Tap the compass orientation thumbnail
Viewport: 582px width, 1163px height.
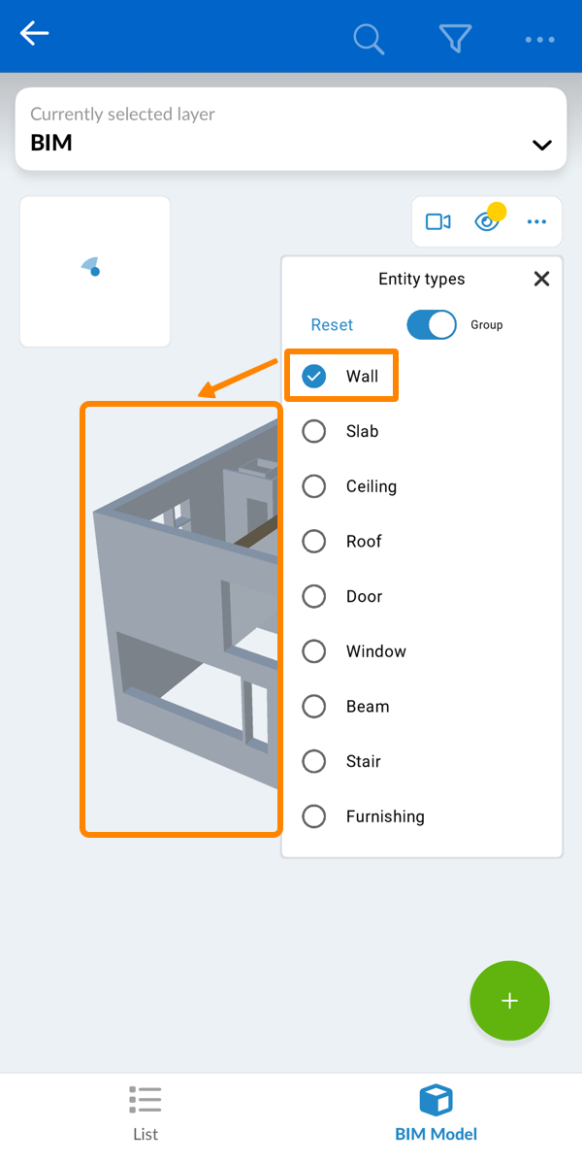95,272
